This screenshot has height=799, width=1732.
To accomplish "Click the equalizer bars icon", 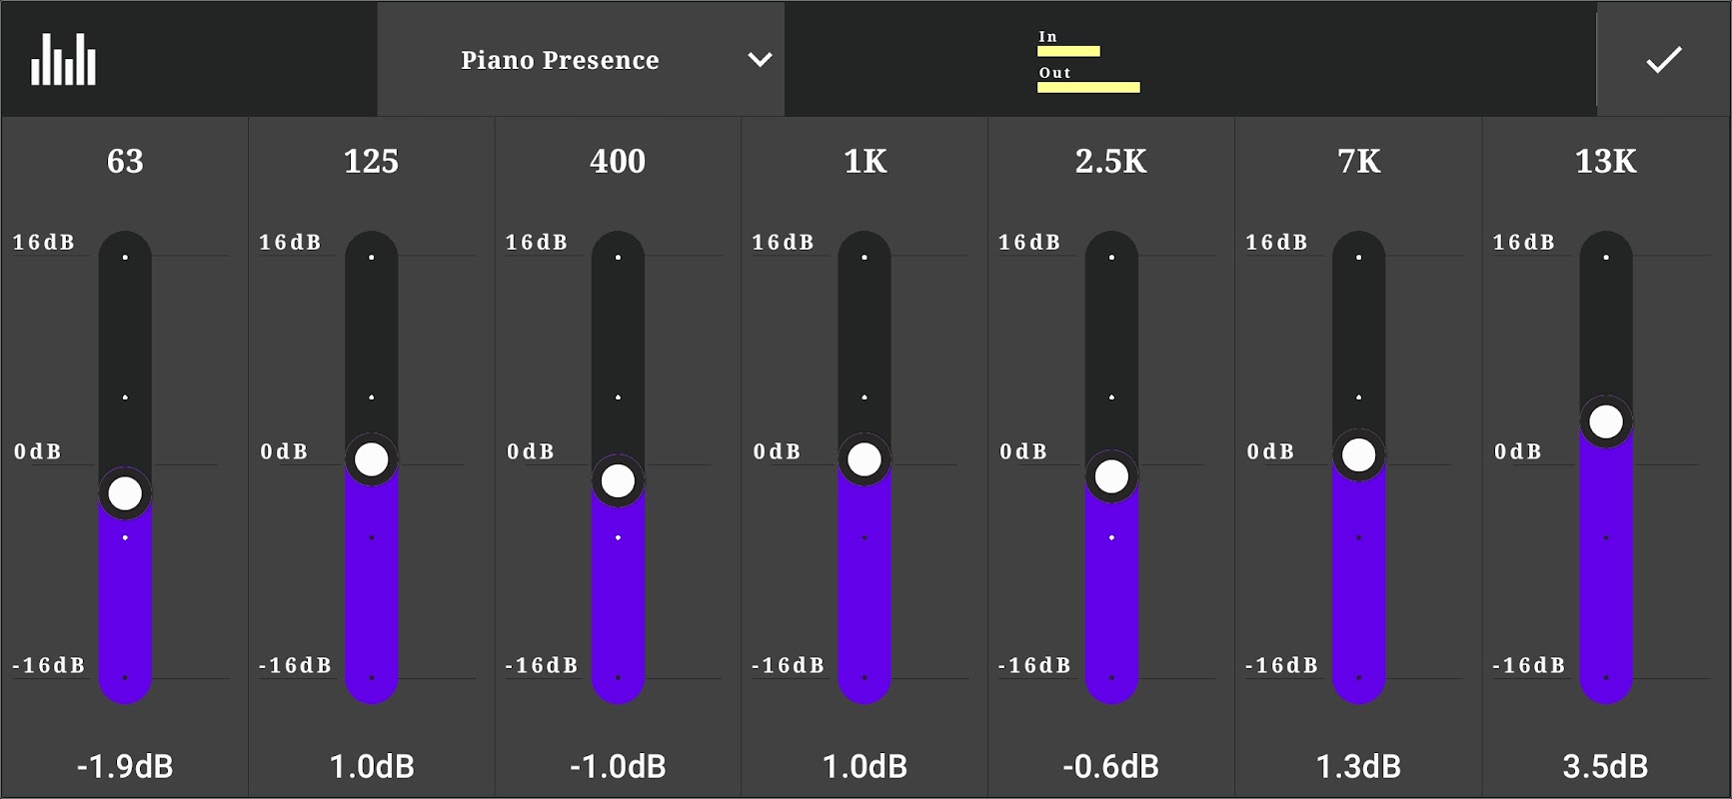I will [x=63, y=60].
